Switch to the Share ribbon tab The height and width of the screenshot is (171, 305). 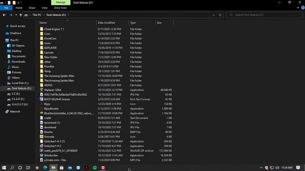tap(32, 8)
